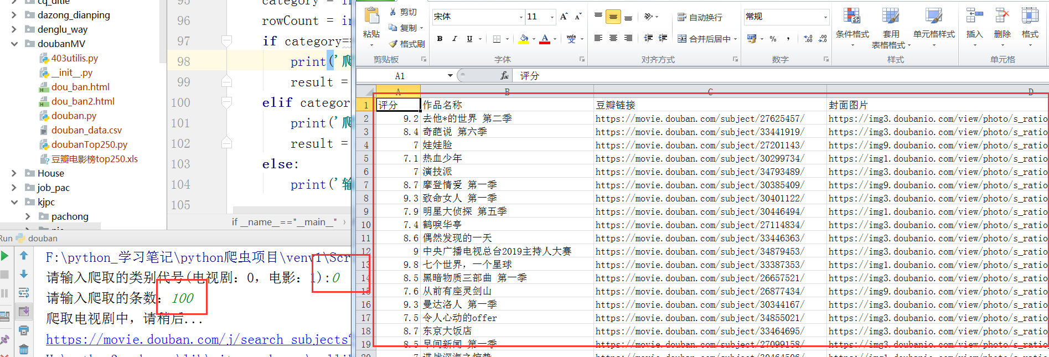Image resolution: width=1049 pixels, height=357 pixels.
Task: Click the Excel formula bar showing 评分
Action: [x=781, y=76]
